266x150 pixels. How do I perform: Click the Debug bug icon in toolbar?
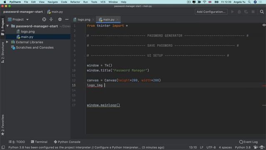[239, 12]
